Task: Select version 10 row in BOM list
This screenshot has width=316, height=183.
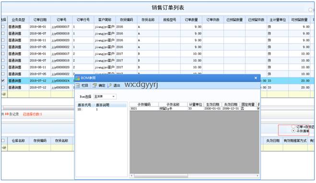Action: 102,109
